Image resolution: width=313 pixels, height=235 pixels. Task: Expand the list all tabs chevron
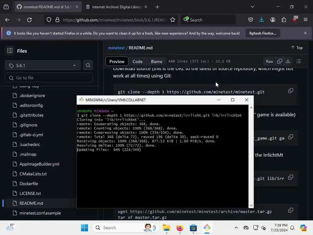coord(252,7)
